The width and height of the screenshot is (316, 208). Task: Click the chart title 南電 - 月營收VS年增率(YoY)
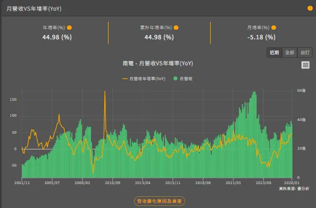coord(158,64)
